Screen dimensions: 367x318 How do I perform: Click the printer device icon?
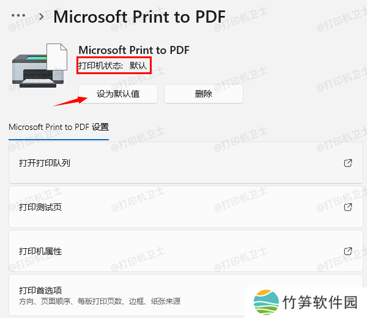[x=40, y=66]
